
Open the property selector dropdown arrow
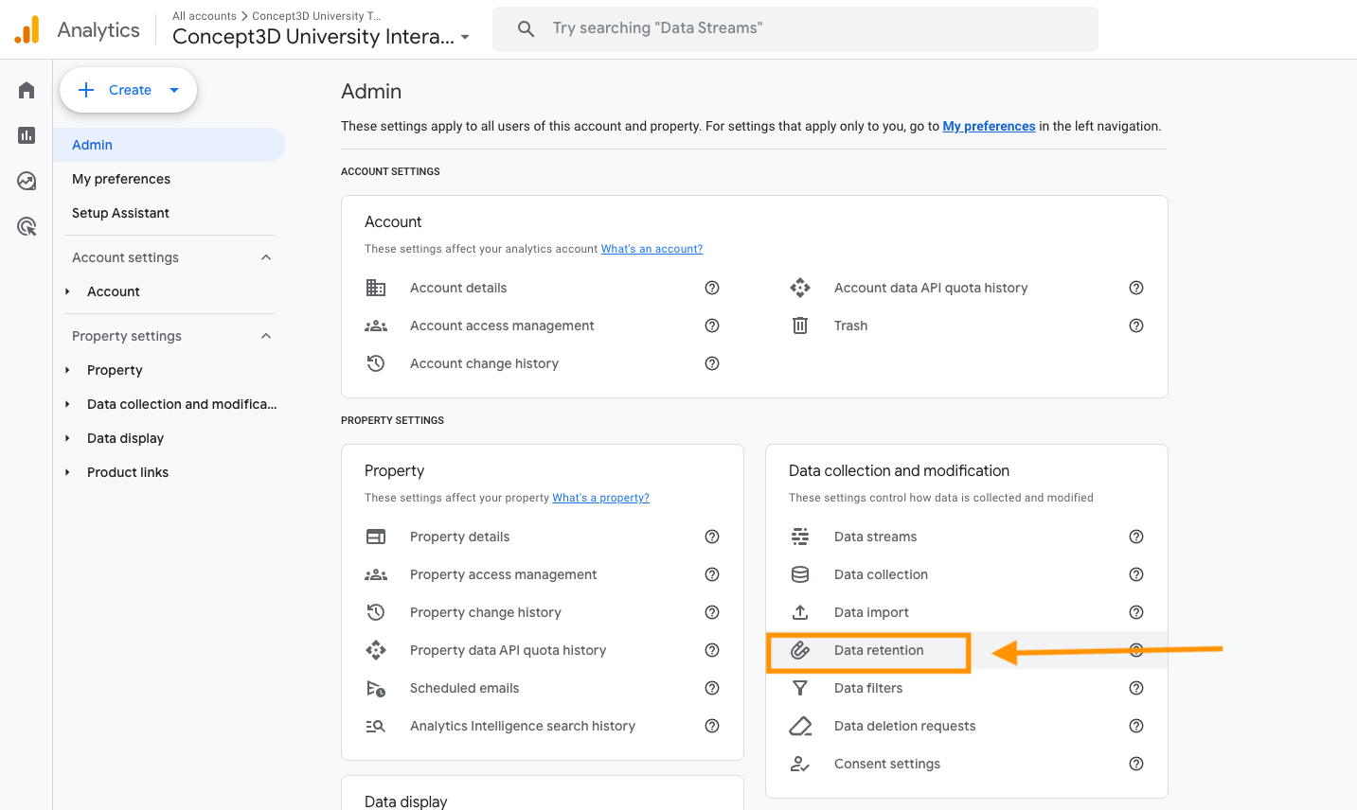(465, 38)
